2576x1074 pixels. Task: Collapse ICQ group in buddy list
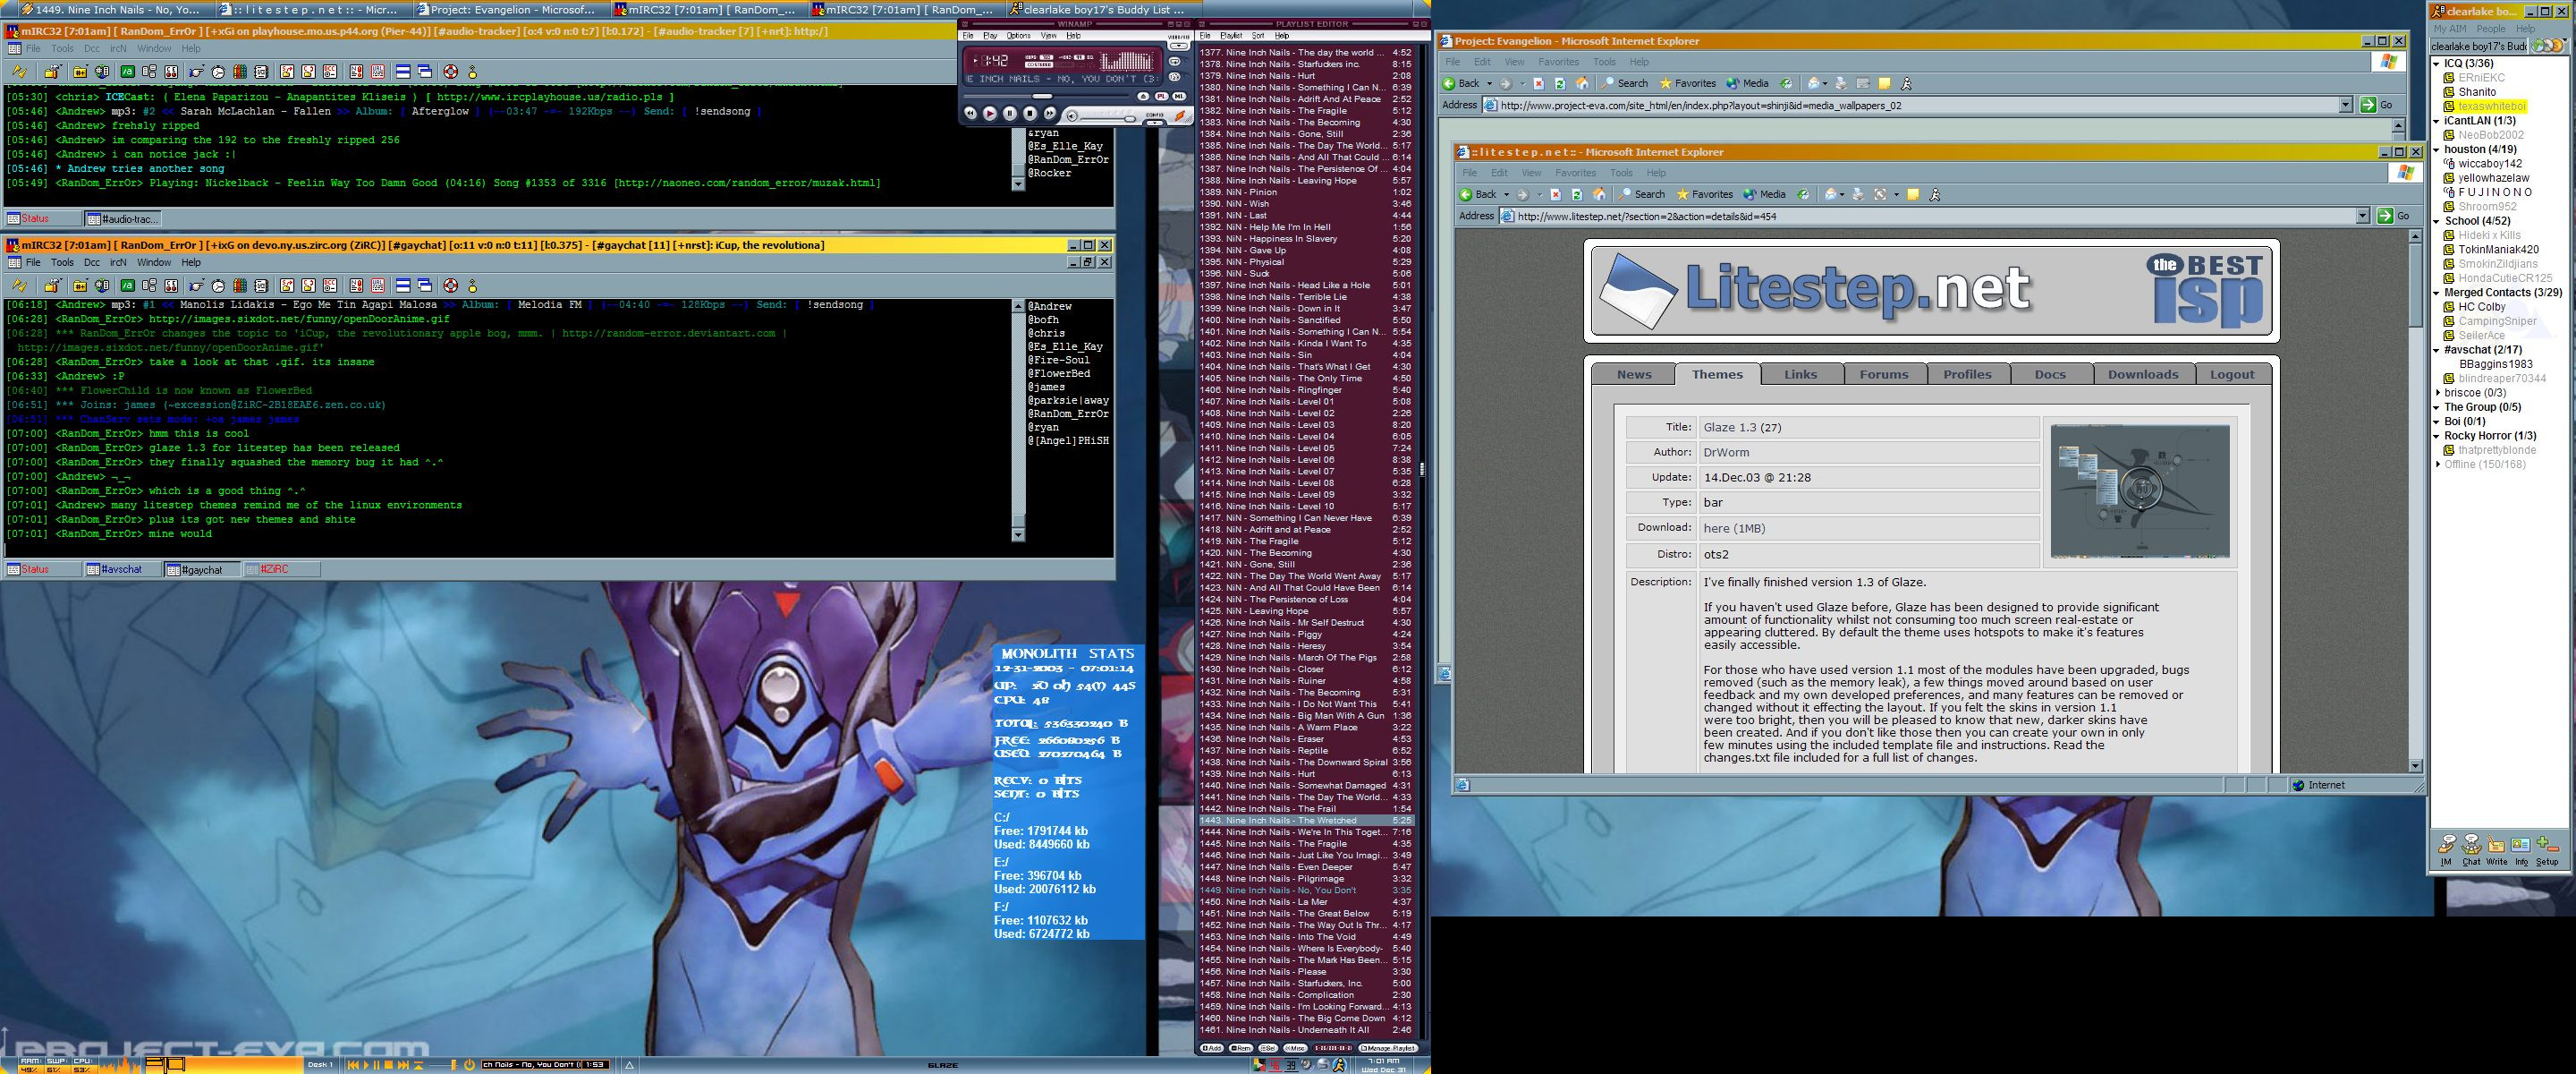pyautogui.click(x=2436, y=64)
